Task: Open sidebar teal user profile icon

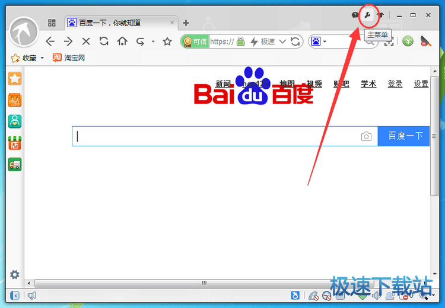Action: coord(15,121)
